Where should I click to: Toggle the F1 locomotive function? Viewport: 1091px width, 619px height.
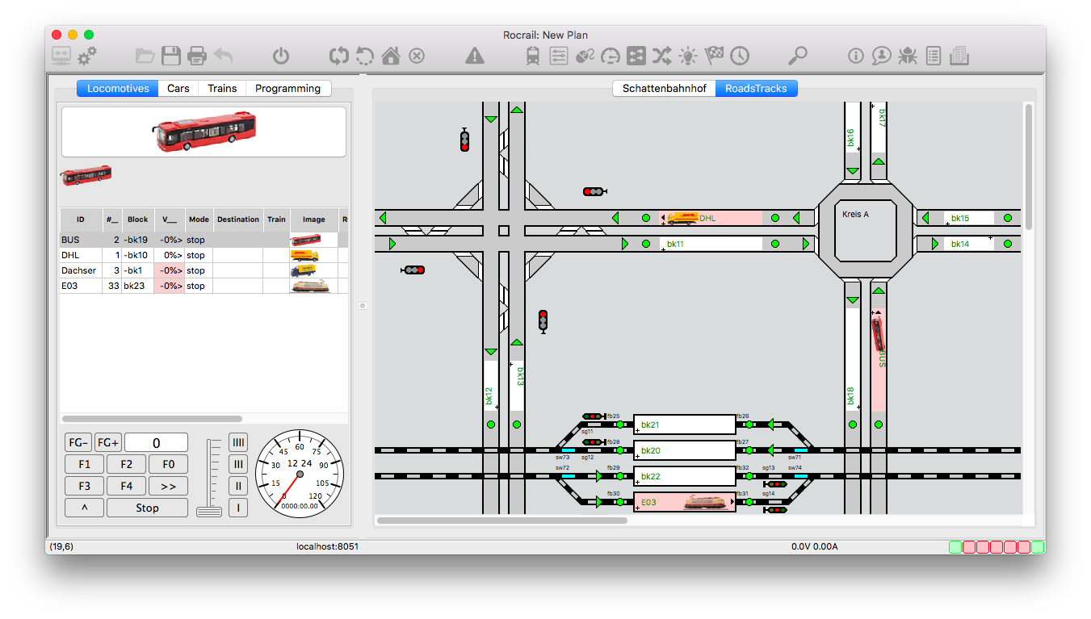click(85, 464)
